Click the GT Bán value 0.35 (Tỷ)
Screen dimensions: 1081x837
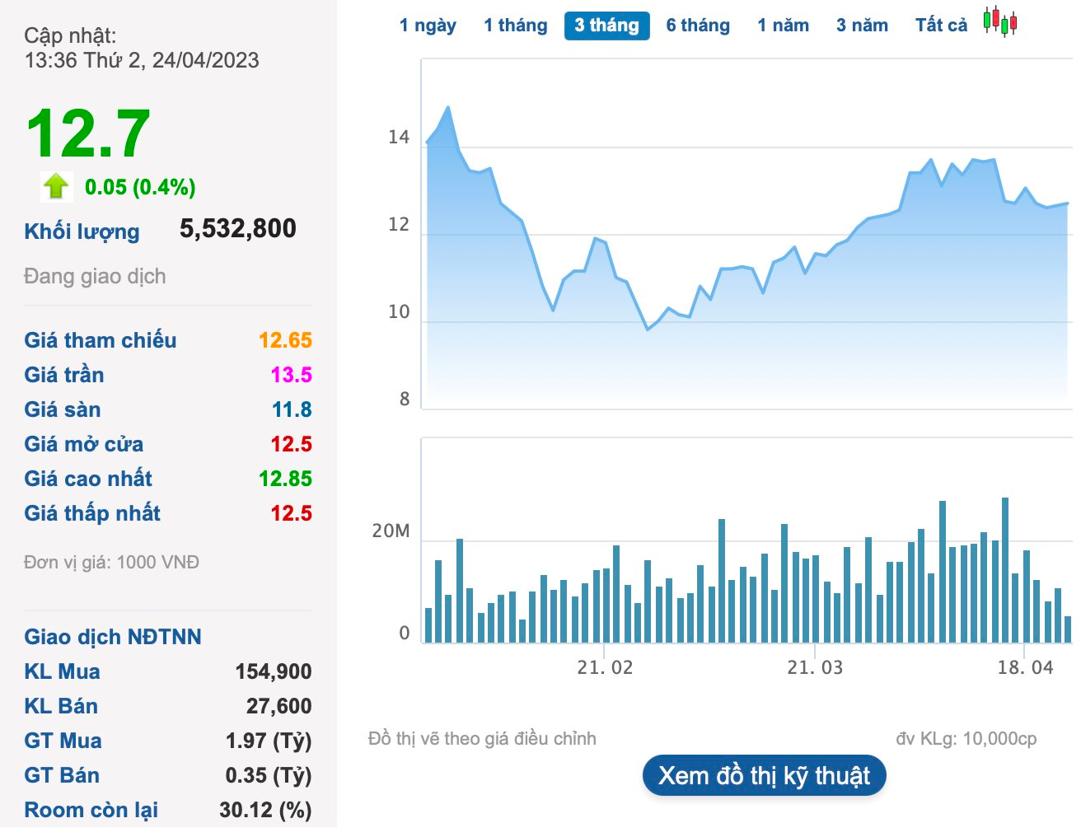(x=269, y=775)
